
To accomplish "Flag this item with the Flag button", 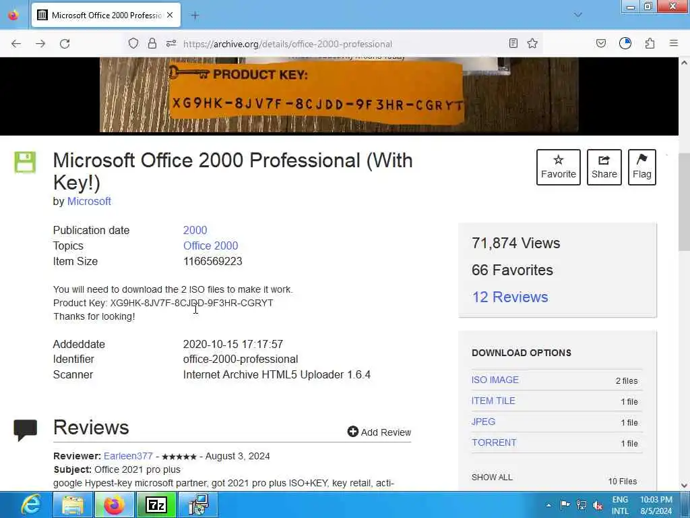I will pyautogui.click(x=642, y=167).
